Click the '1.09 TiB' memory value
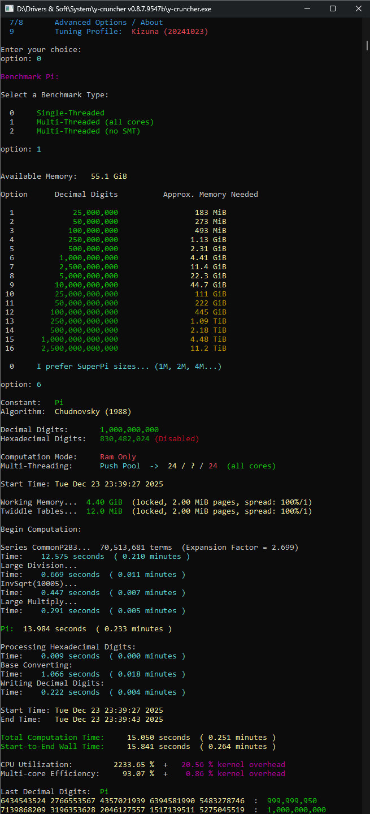The width and height of the screenshot is (370, 814). (208, 321)
